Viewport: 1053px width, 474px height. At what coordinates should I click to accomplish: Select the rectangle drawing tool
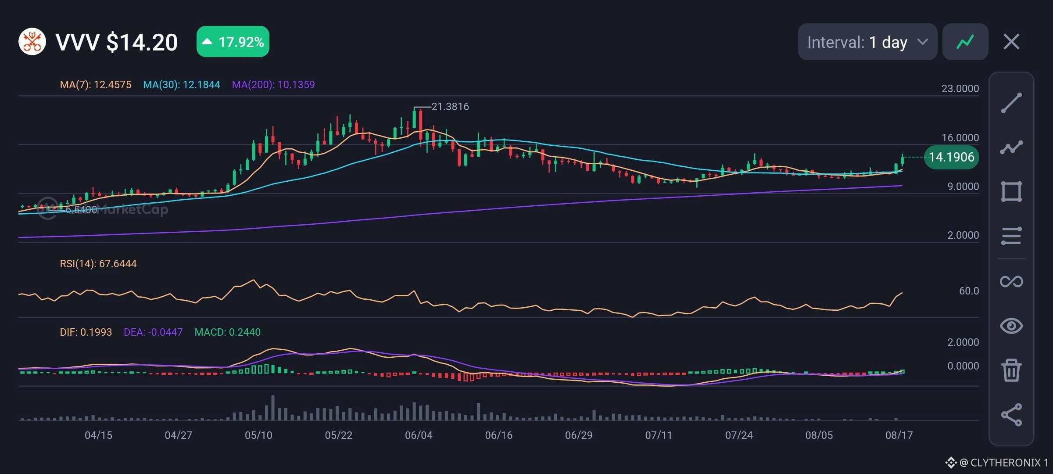point(1011,192)
